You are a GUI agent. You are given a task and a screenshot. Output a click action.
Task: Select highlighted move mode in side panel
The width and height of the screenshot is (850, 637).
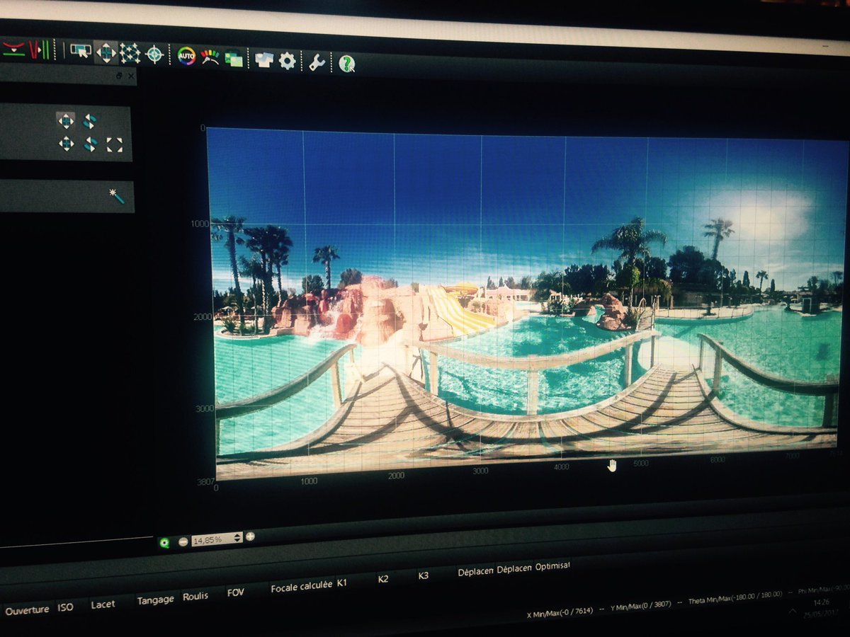[66, 120]
